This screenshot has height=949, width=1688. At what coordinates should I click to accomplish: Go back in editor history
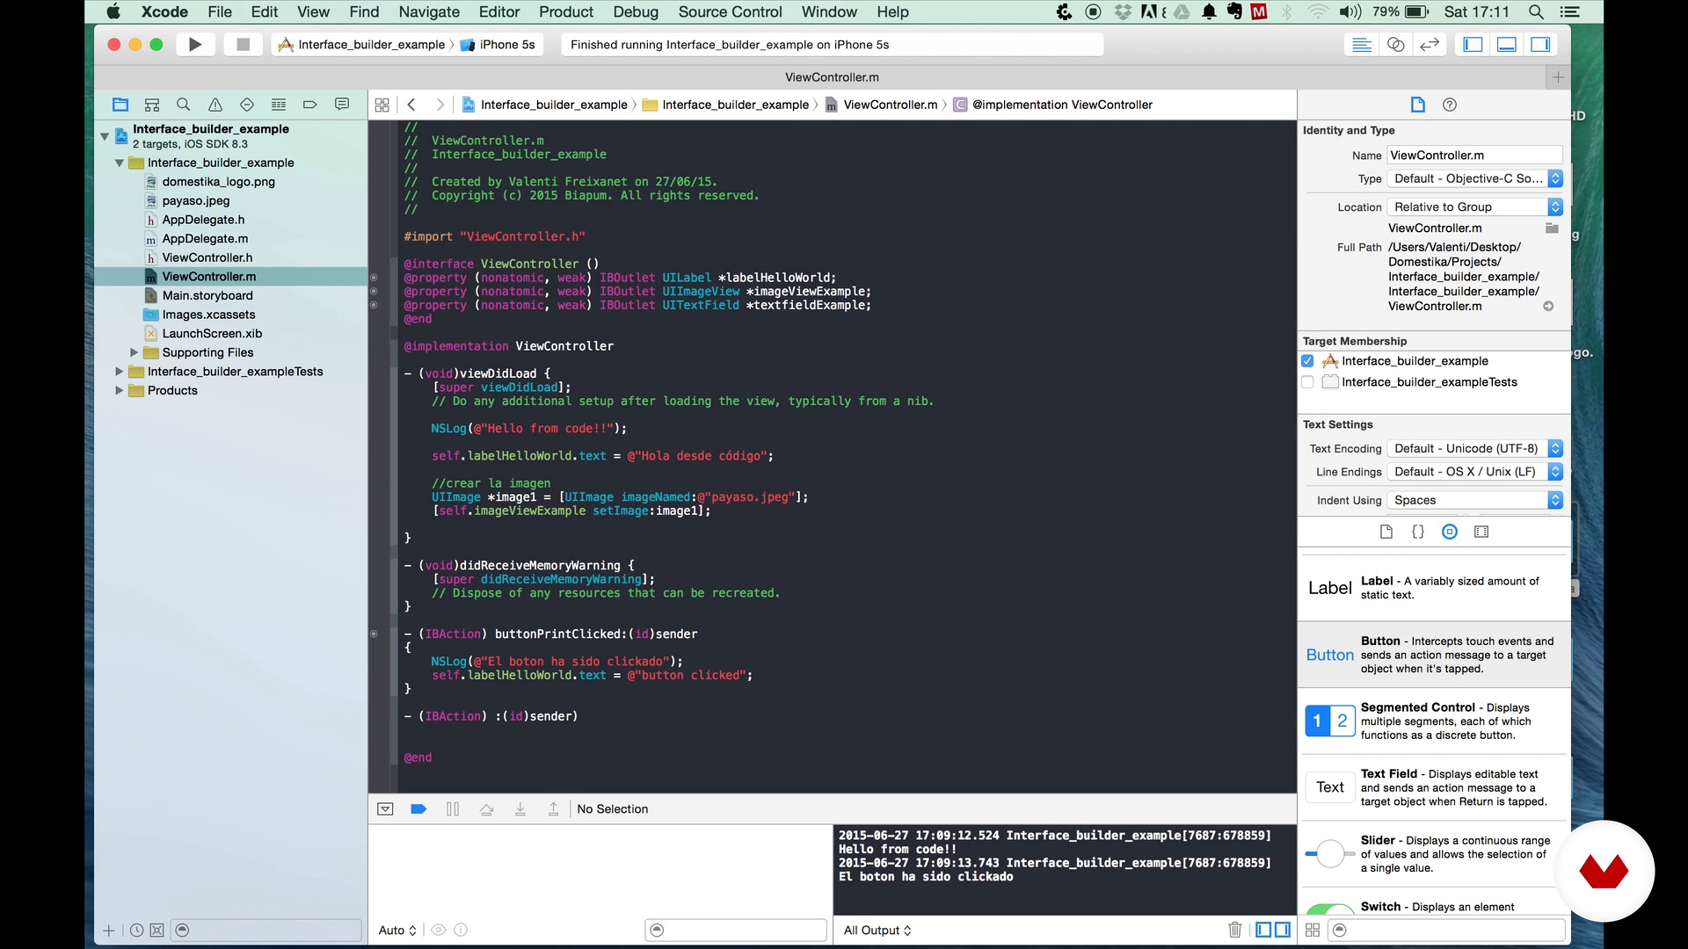411,105
